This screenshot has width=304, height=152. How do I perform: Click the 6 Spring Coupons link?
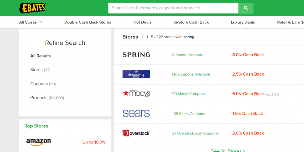(187, 55)
